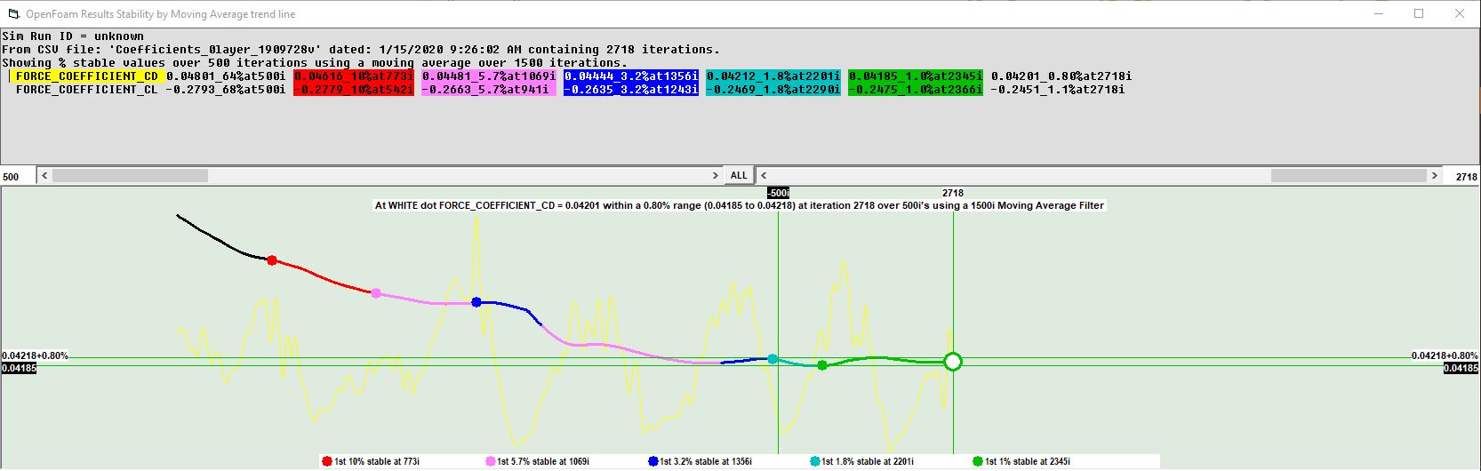The height and width of the screenshot is (471, 1481).
Task: Click left arrow of right scrollbar
Action: (764, 176)
